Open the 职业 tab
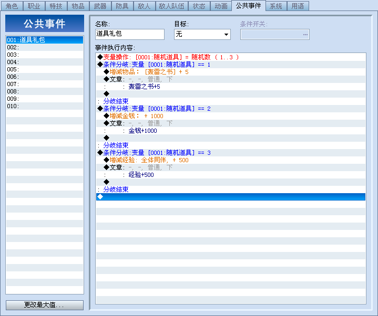378x316 pixels. pyautogui.click(x=34, y=6)
